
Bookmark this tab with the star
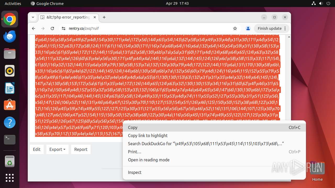(235, 28)
